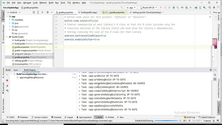Click the Sync Project with Gradle icon
The height and width of the screenshot is (125, 222).
[x=196, y=8]
